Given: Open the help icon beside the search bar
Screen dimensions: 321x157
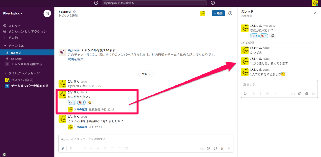Looking at the screenshot, I should click(212, 3).
